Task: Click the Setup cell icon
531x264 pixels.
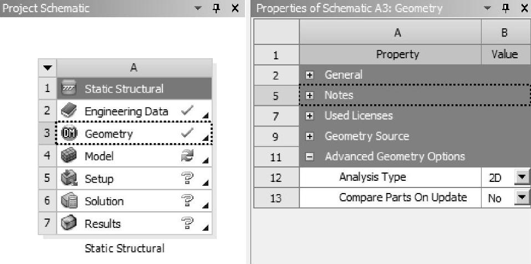Action: pos(69,179)
